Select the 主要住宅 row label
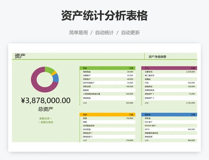 [148, 72]
